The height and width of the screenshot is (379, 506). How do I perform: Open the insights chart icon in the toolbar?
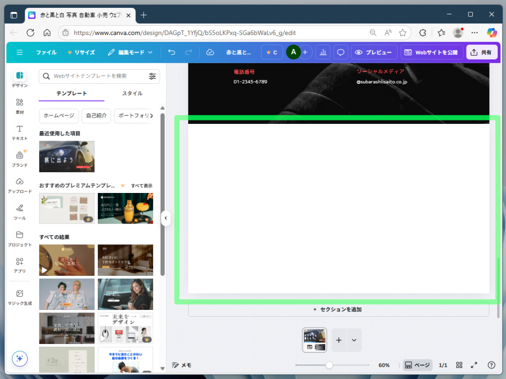[x=323, y=52]
